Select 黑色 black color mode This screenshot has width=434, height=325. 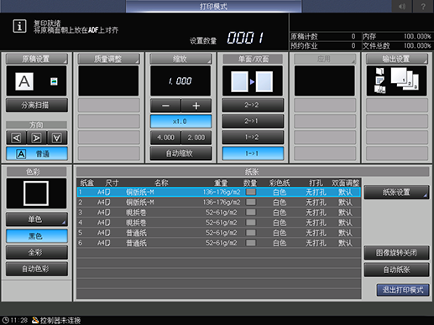pyautogui.click(x=37, y=236)
